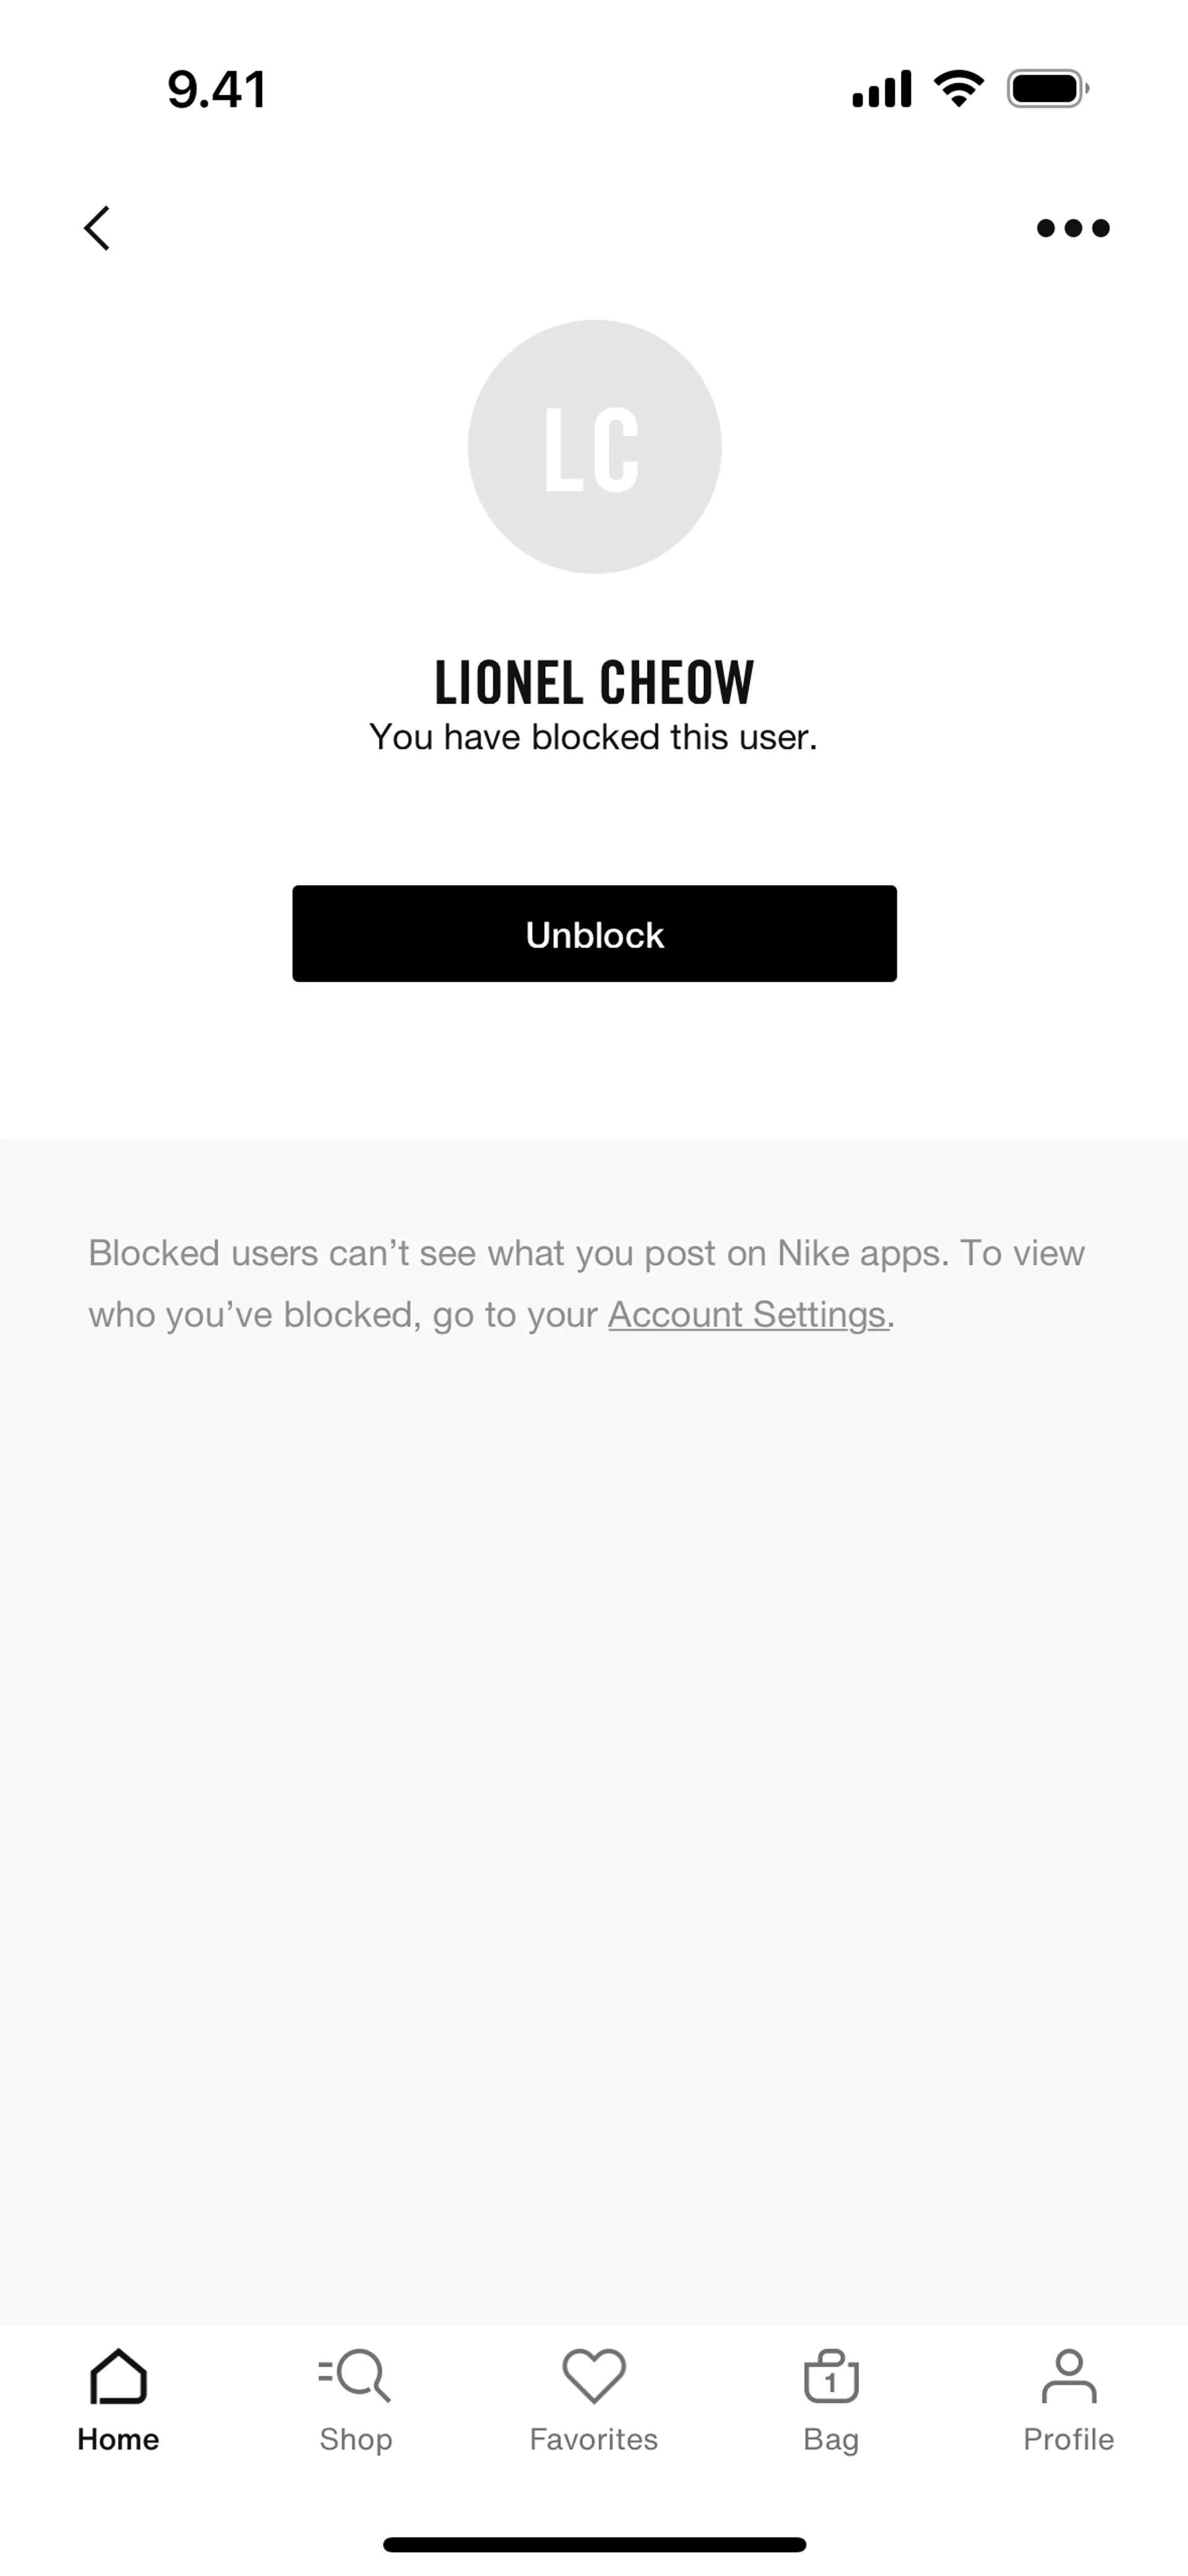Tap the 9.41 clock in the status bar
This screenshot has width=1188, height=2576.
217,90
